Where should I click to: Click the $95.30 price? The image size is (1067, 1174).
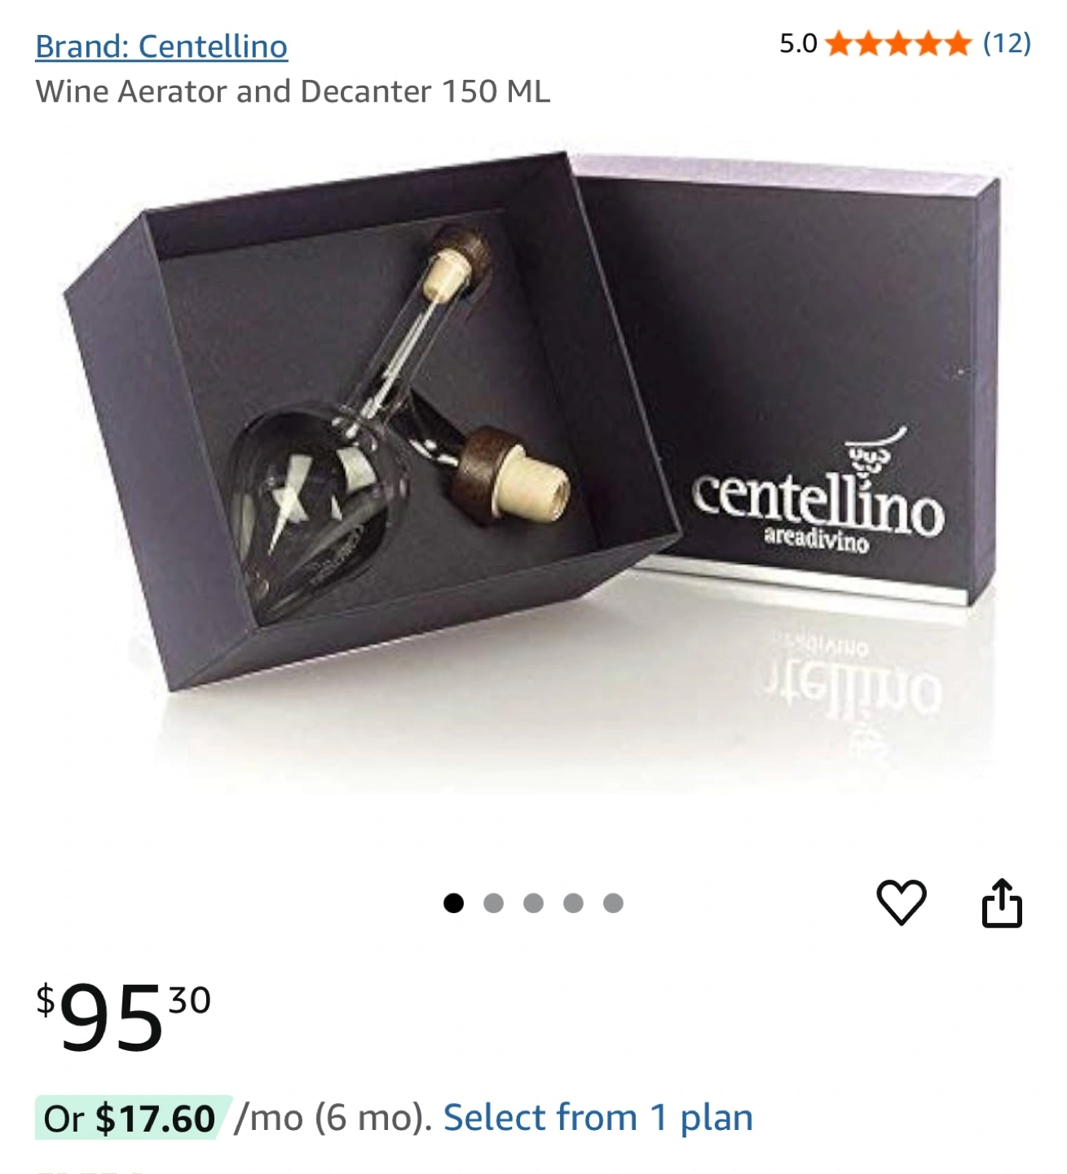123,1017
